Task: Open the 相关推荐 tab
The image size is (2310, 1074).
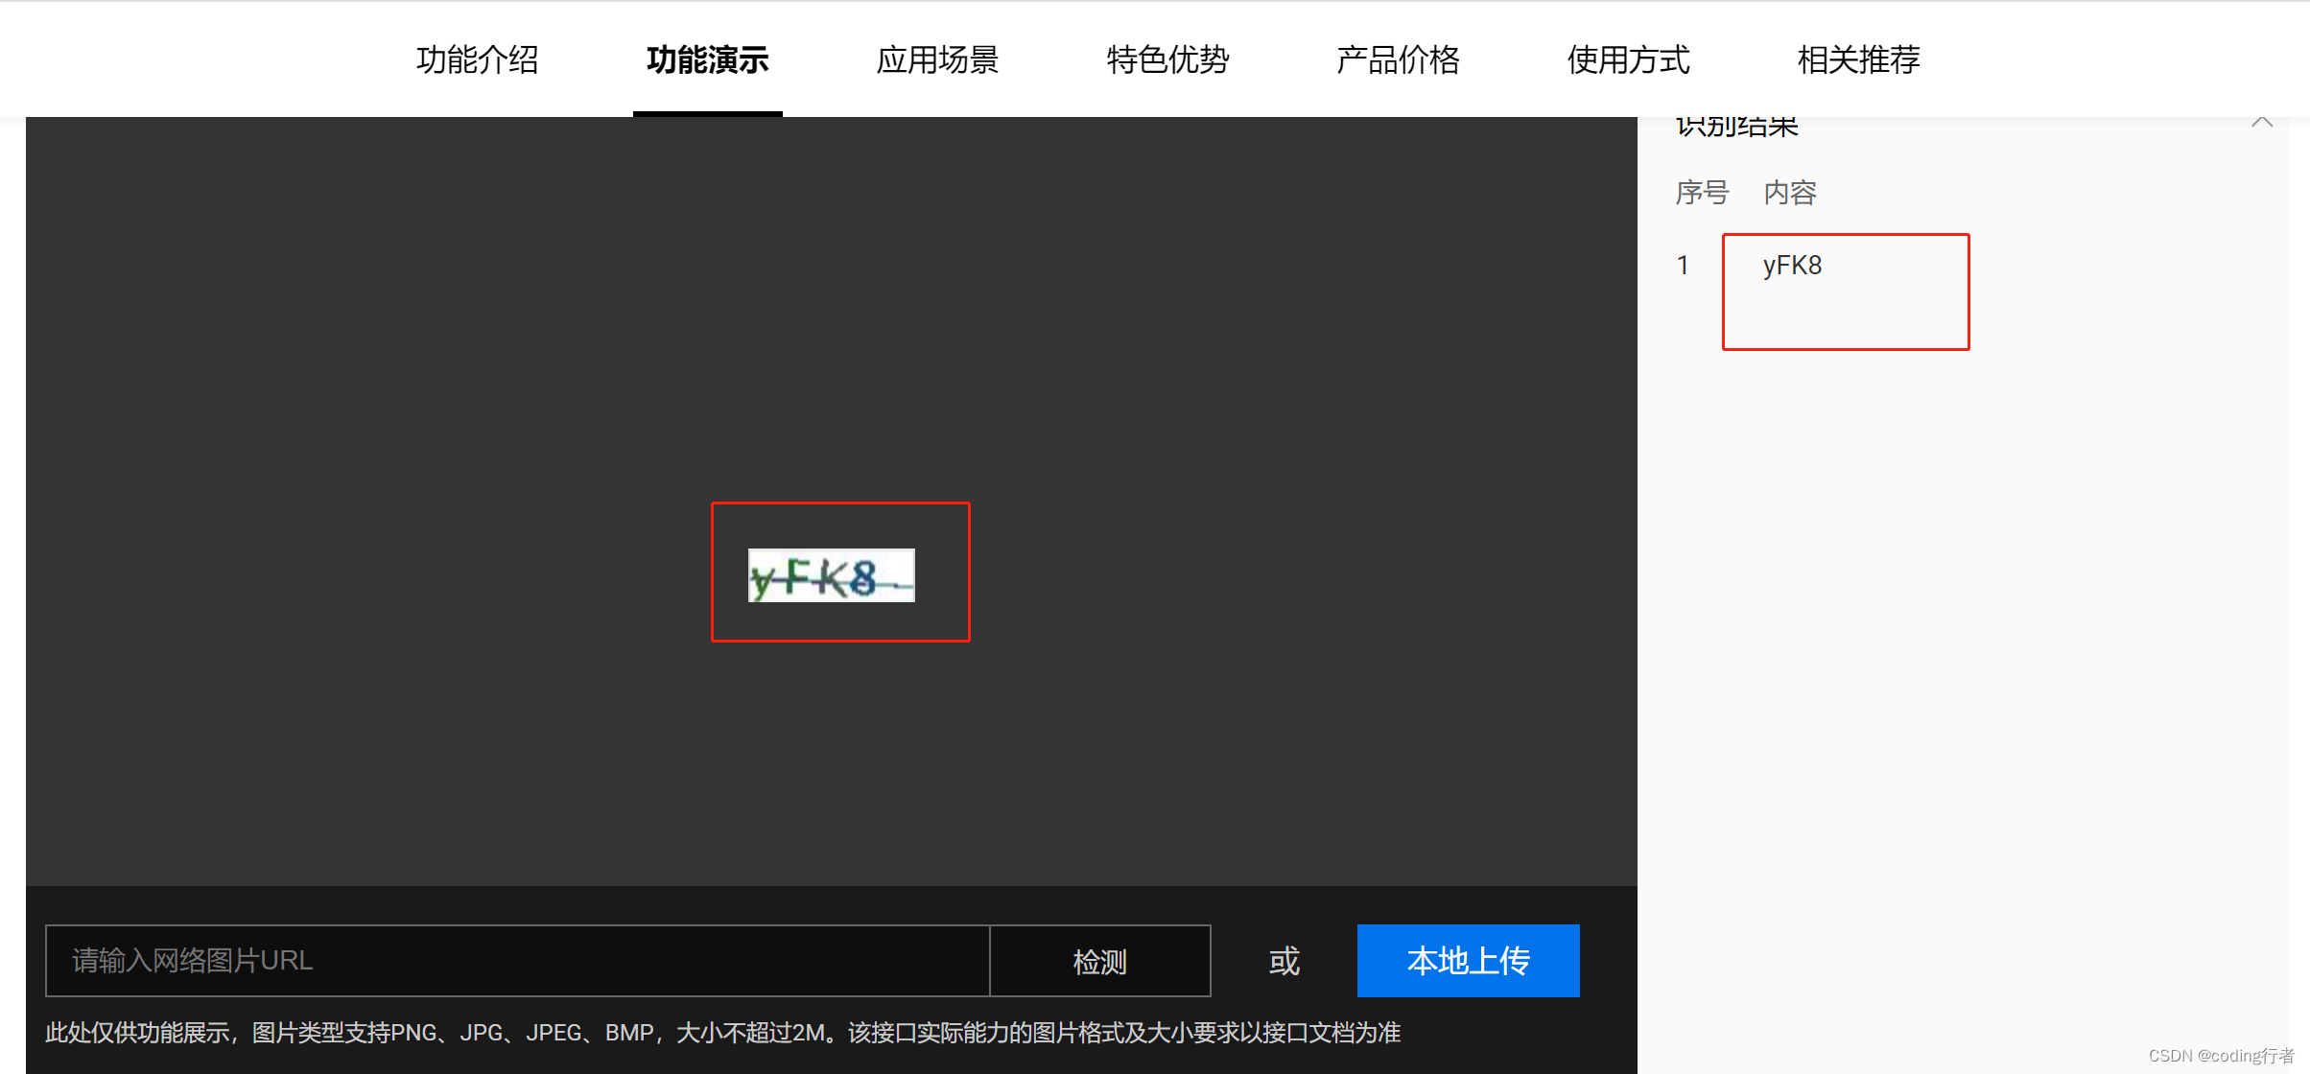Action: [x=1858, y=59]
